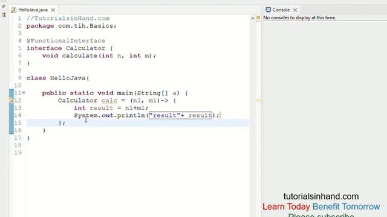
Task: Close the Console view tab
Action: coord(295,10)
